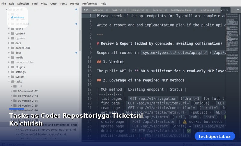Open the Selection menu
Viewport: 241px width, 146px height.
click(23, 4)
